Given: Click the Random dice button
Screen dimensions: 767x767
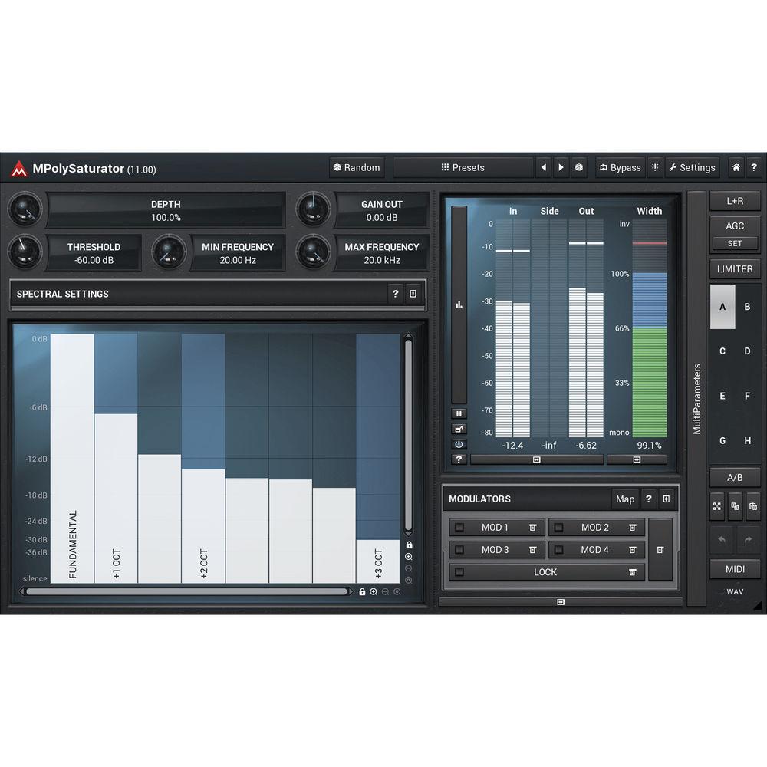Looking at the screenshot, I should click(357, 167).
